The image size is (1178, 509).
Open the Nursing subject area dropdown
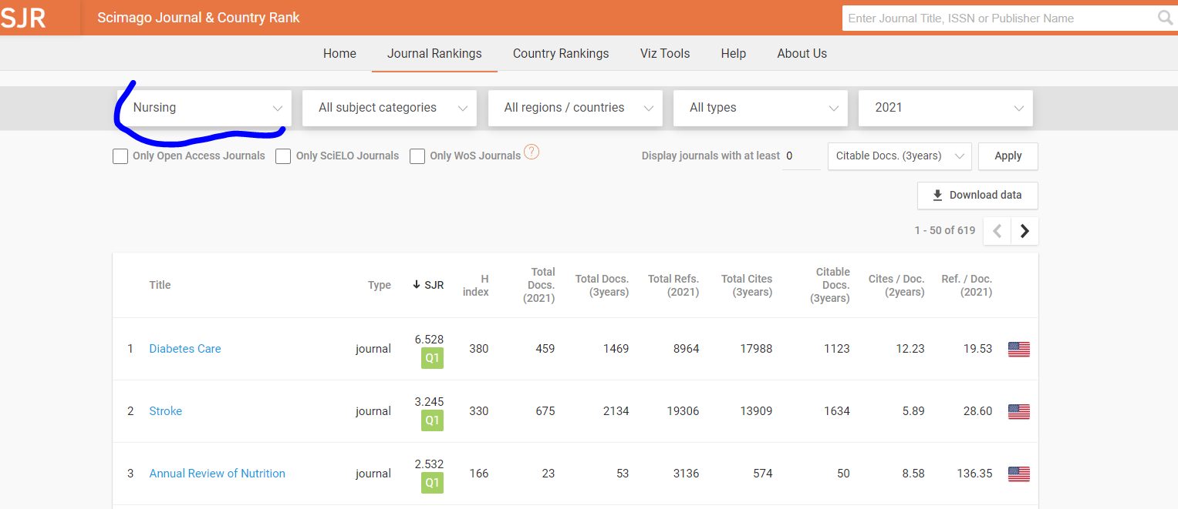(x=204, y=108)
